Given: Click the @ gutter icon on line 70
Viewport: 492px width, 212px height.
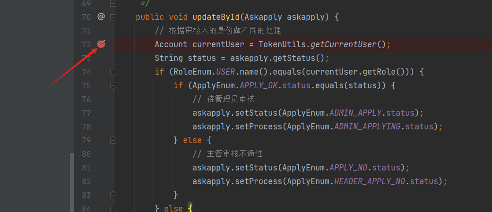Looking at the screenshot, I should tap(101, 17).
